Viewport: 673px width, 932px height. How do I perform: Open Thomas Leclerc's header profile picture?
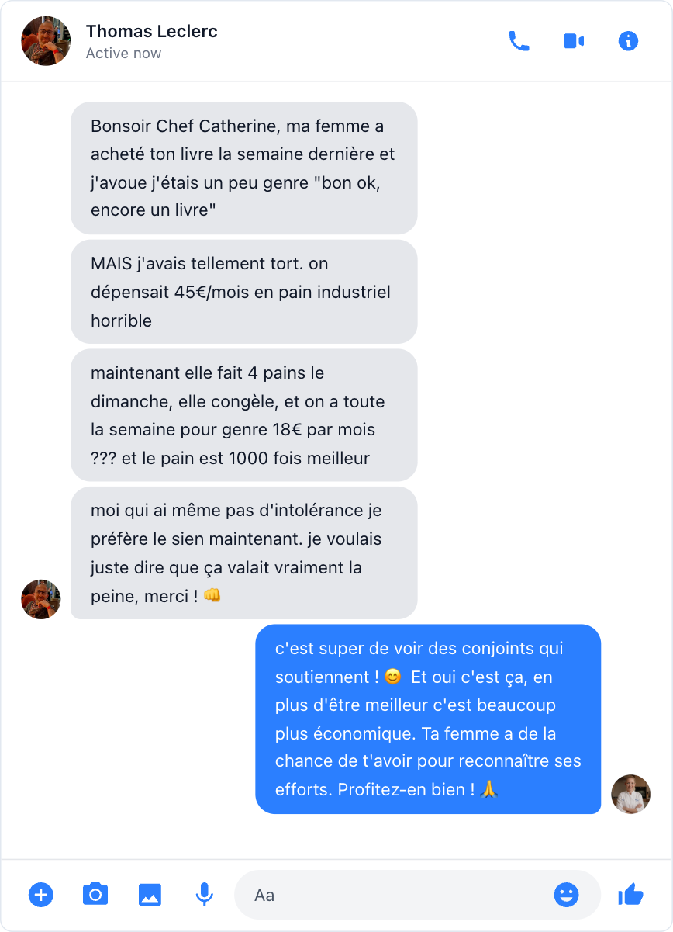46,41
